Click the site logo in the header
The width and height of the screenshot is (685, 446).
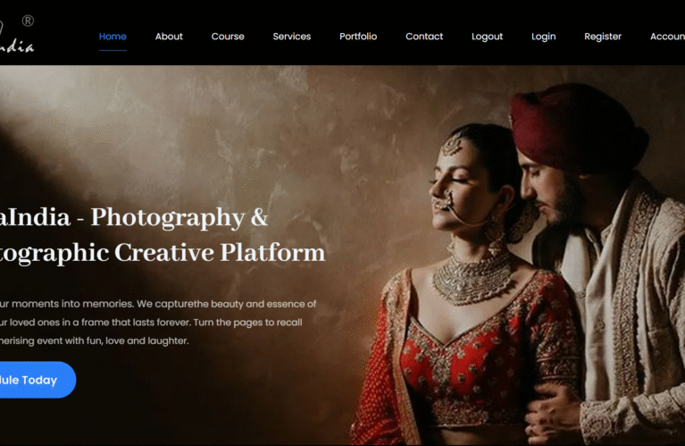[17, 35]
